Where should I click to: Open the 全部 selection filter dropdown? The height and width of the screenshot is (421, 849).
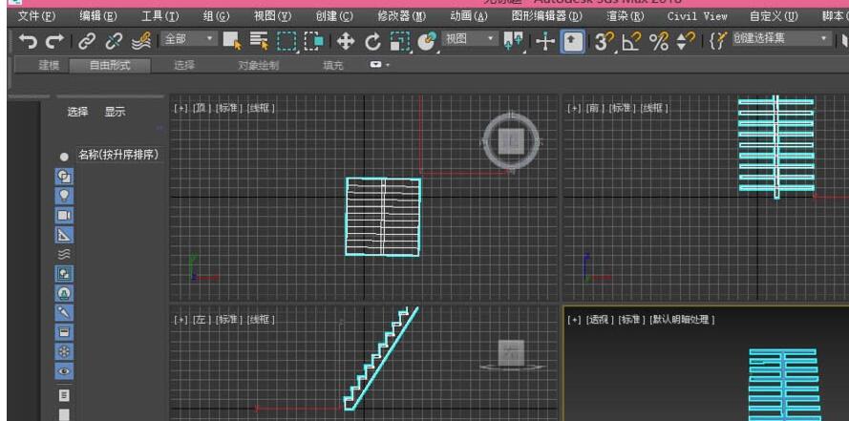coord(189,39)
